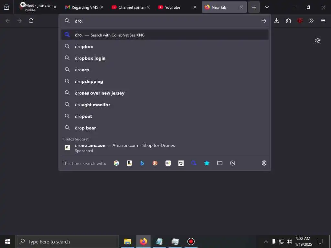The image size is (331, 248).
Task: Search this time with DuckDuckGo
Action: click(155, 163)
